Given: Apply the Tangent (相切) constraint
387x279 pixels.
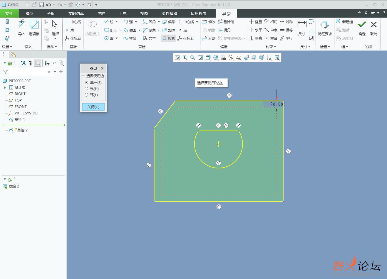Looking at the screenshot, I should point(271,22).
